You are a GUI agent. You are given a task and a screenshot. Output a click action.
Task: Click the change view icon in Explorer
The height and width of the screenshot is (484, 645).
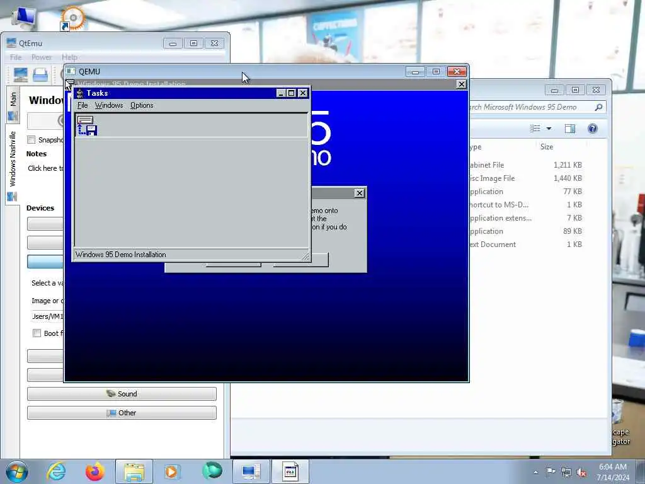(535, 129)
